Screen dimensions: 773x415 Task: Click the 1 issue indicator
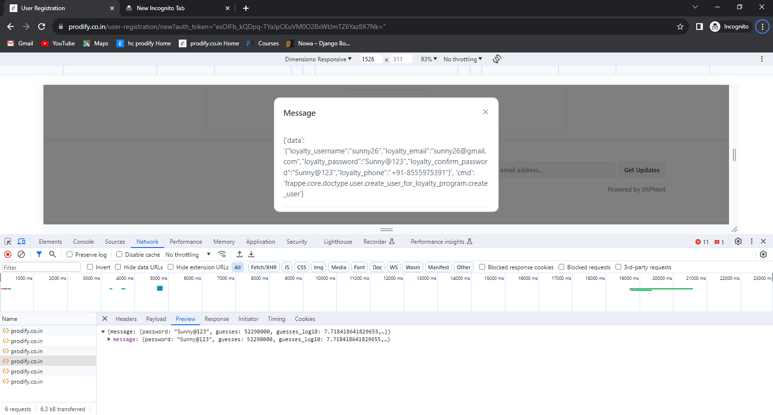tap(719, 242)
